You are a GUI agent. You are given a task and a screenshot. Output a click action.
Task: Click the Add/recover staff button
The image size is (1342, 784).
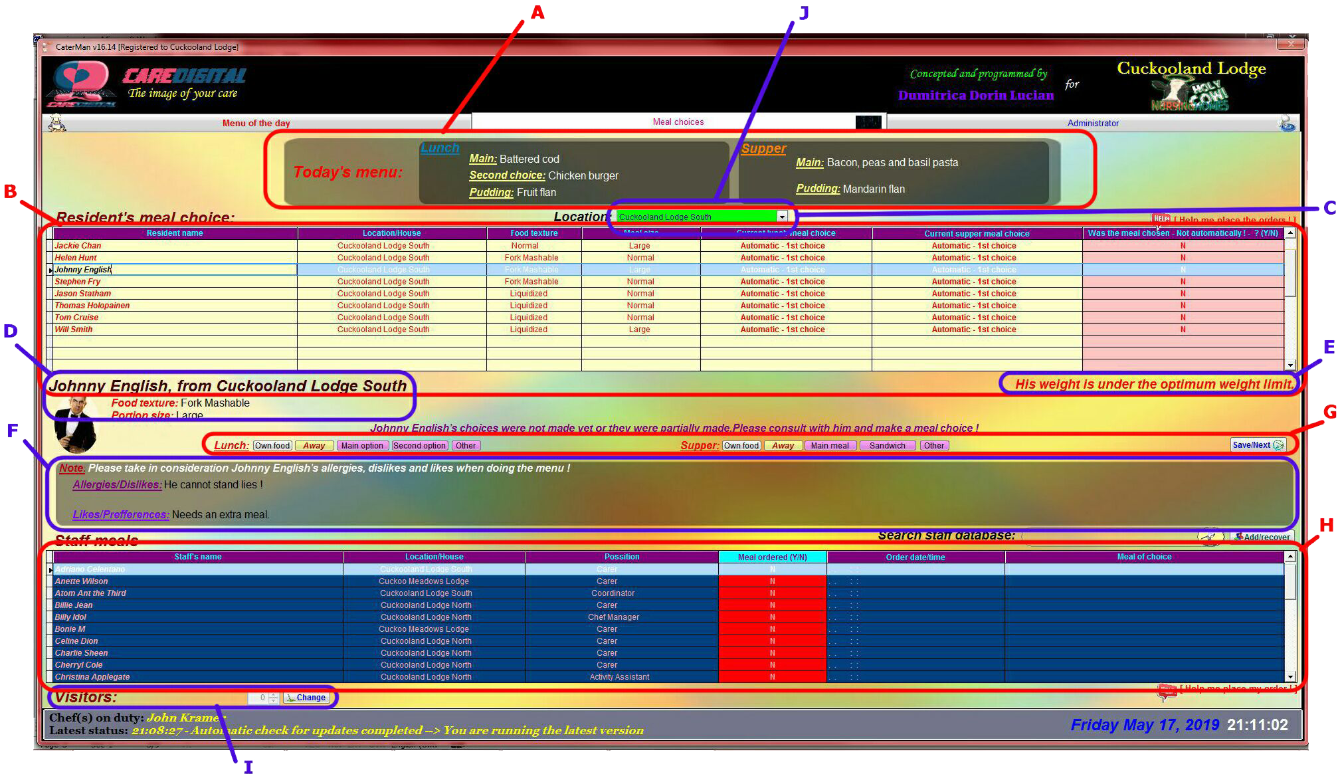[x=1262, y=537]
